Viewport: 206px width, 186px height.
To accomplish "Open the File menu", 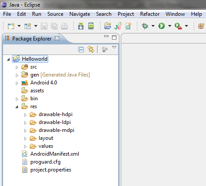I will click(7, 14).
